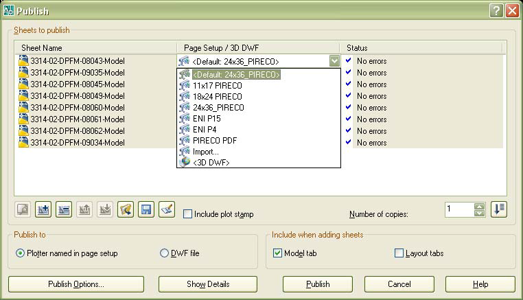Image resolution: width=523 pixels, height=300 pixels.
Task: Click No errors status for 08060-Model row
Action: coord(371,108)
